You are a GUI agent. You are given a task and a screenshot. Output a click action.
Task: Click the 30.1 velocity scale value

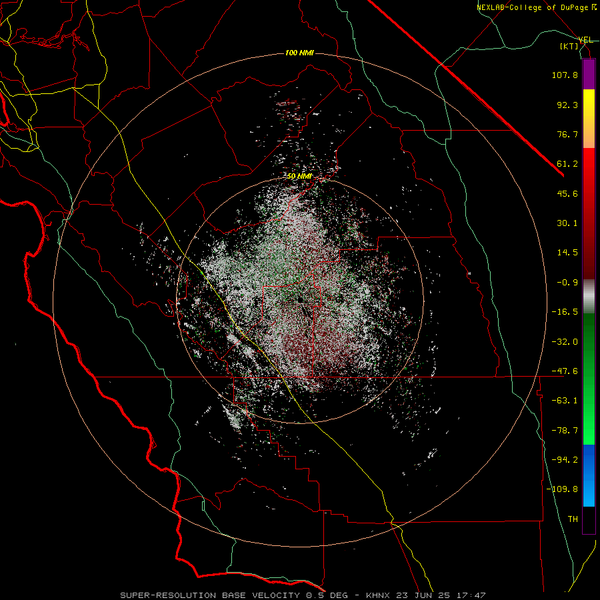tap(567, 223)
